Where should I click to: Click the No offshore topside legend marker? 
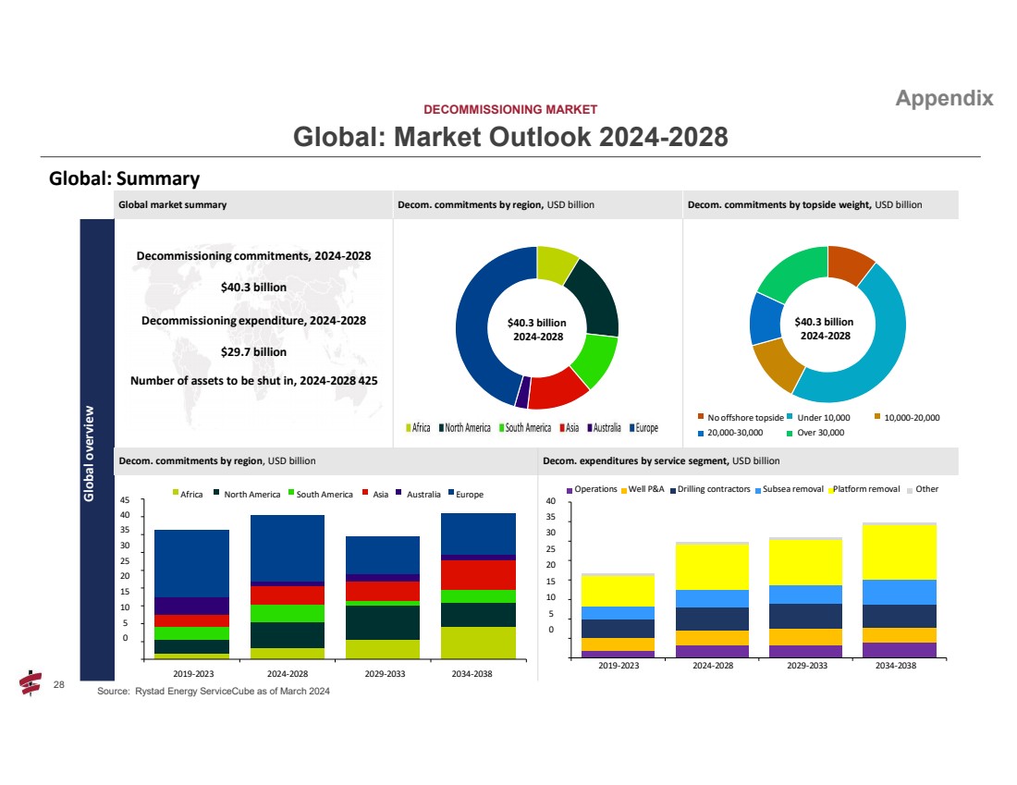[701, 417]
